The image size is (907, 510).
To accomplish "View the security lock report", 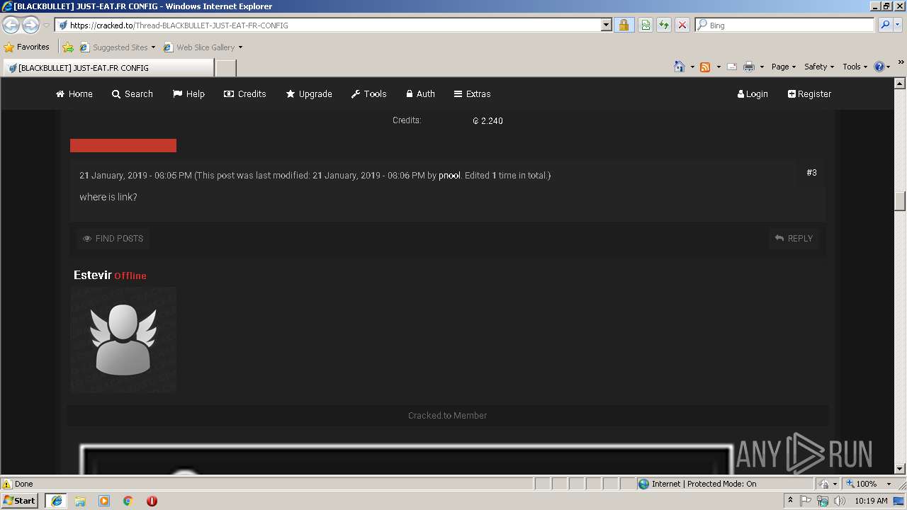I will pos(624,25).
